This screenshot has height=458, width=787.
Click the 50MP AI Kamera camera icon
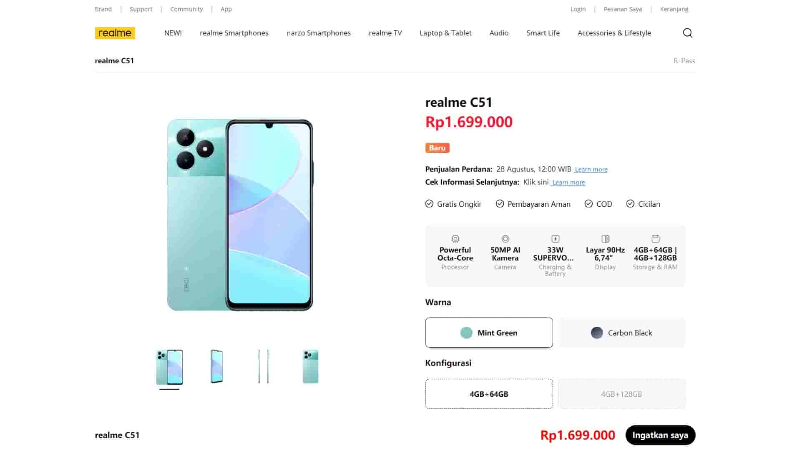point(505,239)
